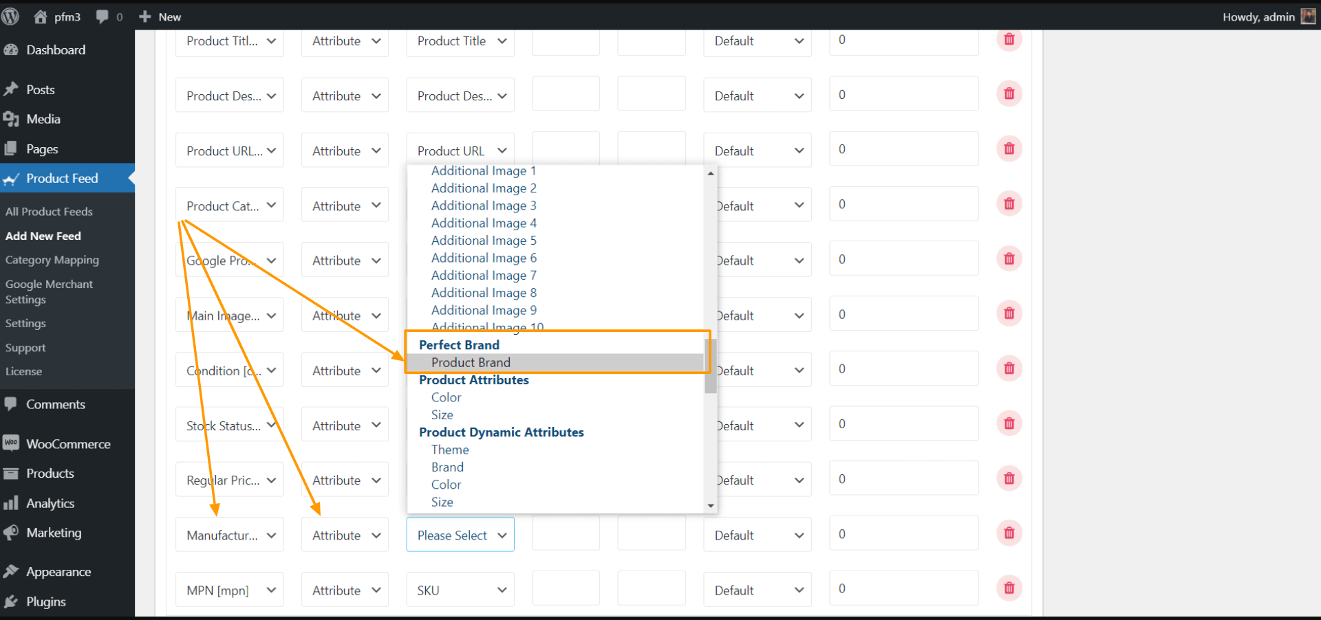Image resolution: width=1321 pixels, height=620 pixels.
Task: Choose Additional Image 5 from the list
Action: click(484, 241)
